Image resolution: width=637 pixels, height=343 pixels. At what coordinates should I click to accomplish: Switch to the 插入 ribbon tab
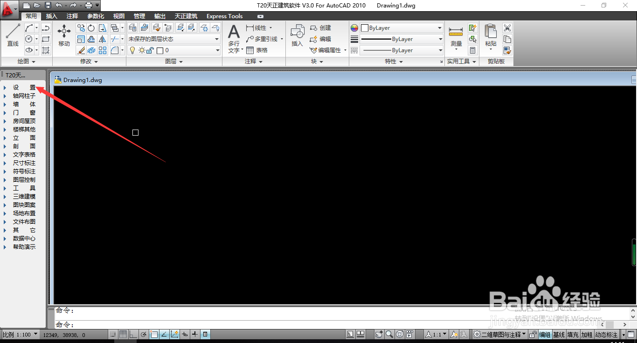click(52, 16)
